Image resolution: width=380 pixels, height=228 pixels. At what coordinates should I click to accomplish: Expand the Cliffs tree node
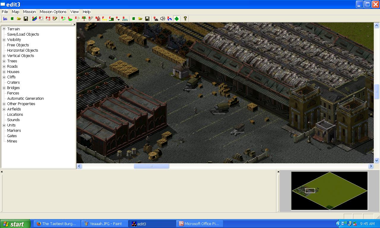click(4, 77)
